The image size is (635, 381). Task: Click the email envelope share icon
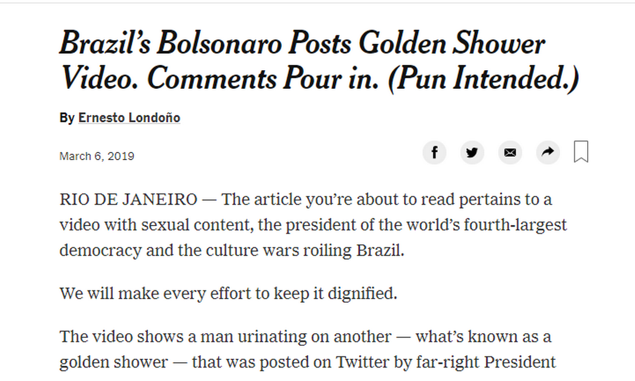click(510, 153)
